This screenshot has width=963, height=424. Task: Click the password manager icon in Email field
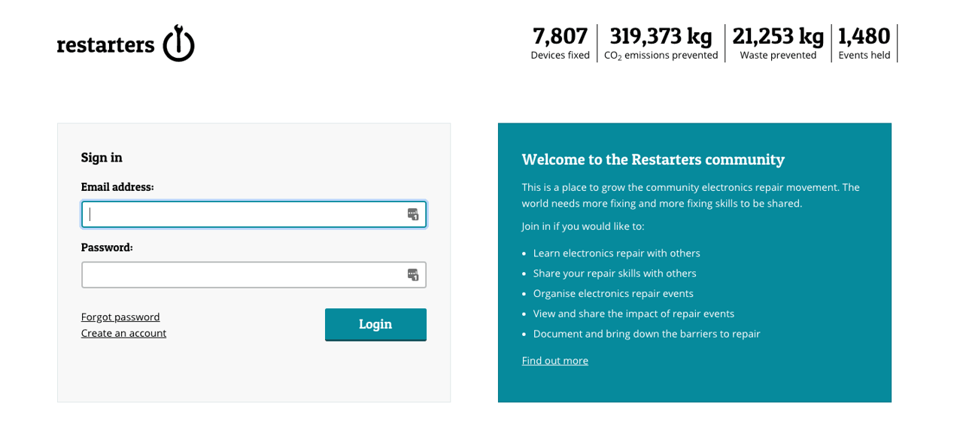(413, 214)
